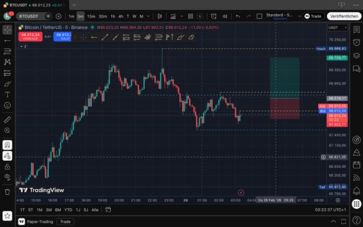Click the trash remove drawings icon
Screen dimensions: 363x227
[x=7, y=192]
